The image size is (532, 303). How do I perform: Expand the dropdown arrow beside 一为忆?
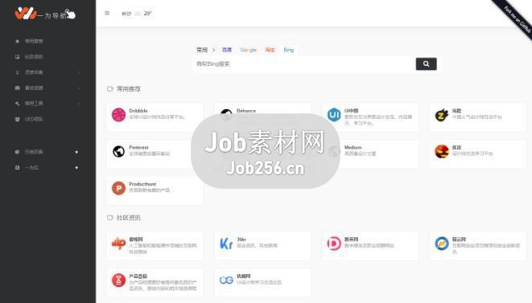(76, 167)
